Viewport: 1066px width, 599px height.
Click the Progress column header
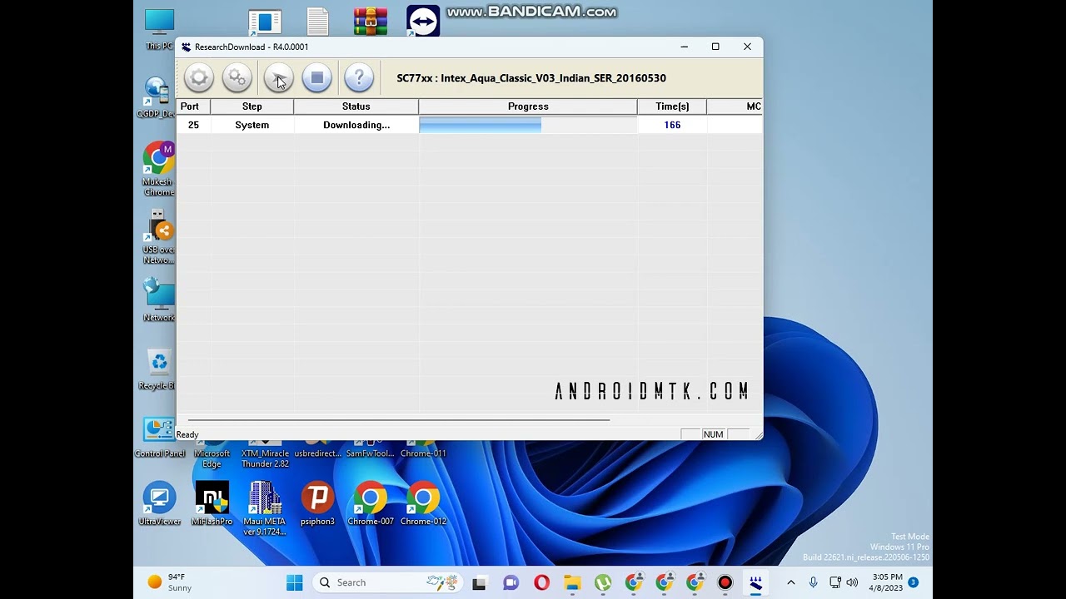tap(528, 106)
